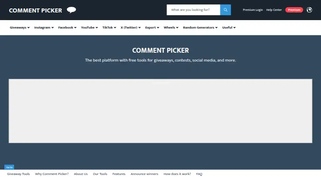
Task: Expand the Random Generators dropdown menu
Action: [200, 27]
